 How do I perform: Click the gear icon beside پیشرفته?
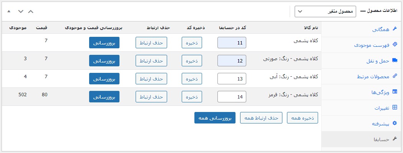[395, 123]
